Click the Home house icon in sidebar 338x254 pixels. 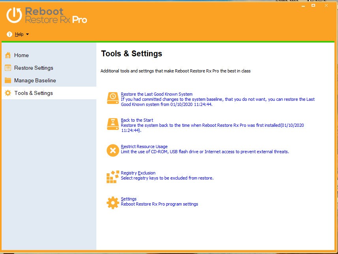tap(8, 55)
